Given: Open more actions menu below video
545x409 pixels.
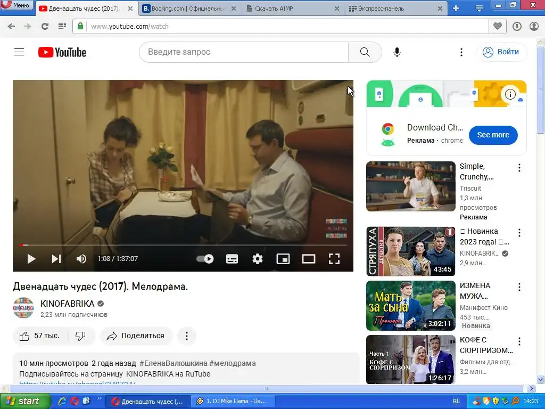Looking at the screenshot, I should pyautogui.click(x=187, y=336).
